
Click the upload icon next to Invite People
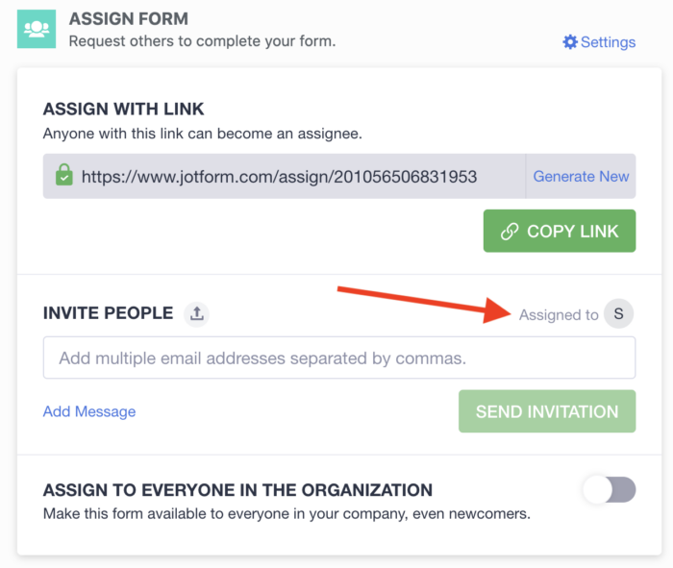pos(196,313)
